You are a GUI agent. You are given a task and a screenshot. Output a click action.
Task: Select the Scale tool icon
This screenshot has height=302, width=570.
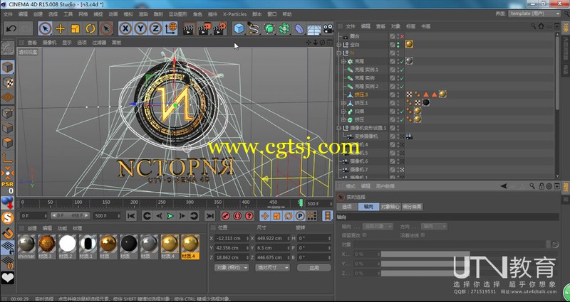[x=76, y=28]
